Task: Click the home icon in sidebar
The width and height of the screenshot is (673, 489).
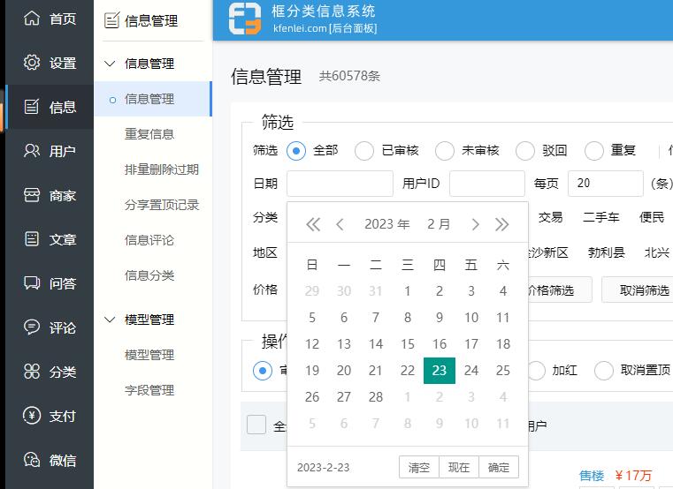Action: (x=32, y=19)
